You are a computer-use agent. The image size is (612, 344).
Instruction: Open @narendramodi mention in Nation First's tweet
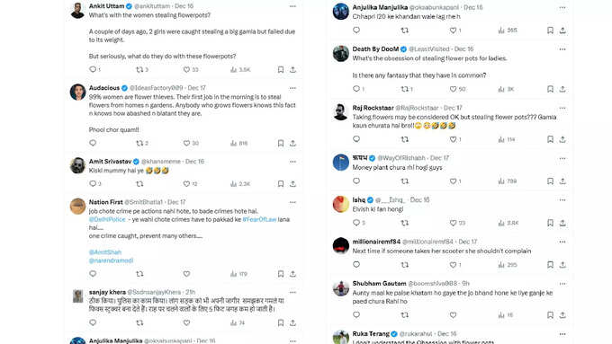(112, 260)
